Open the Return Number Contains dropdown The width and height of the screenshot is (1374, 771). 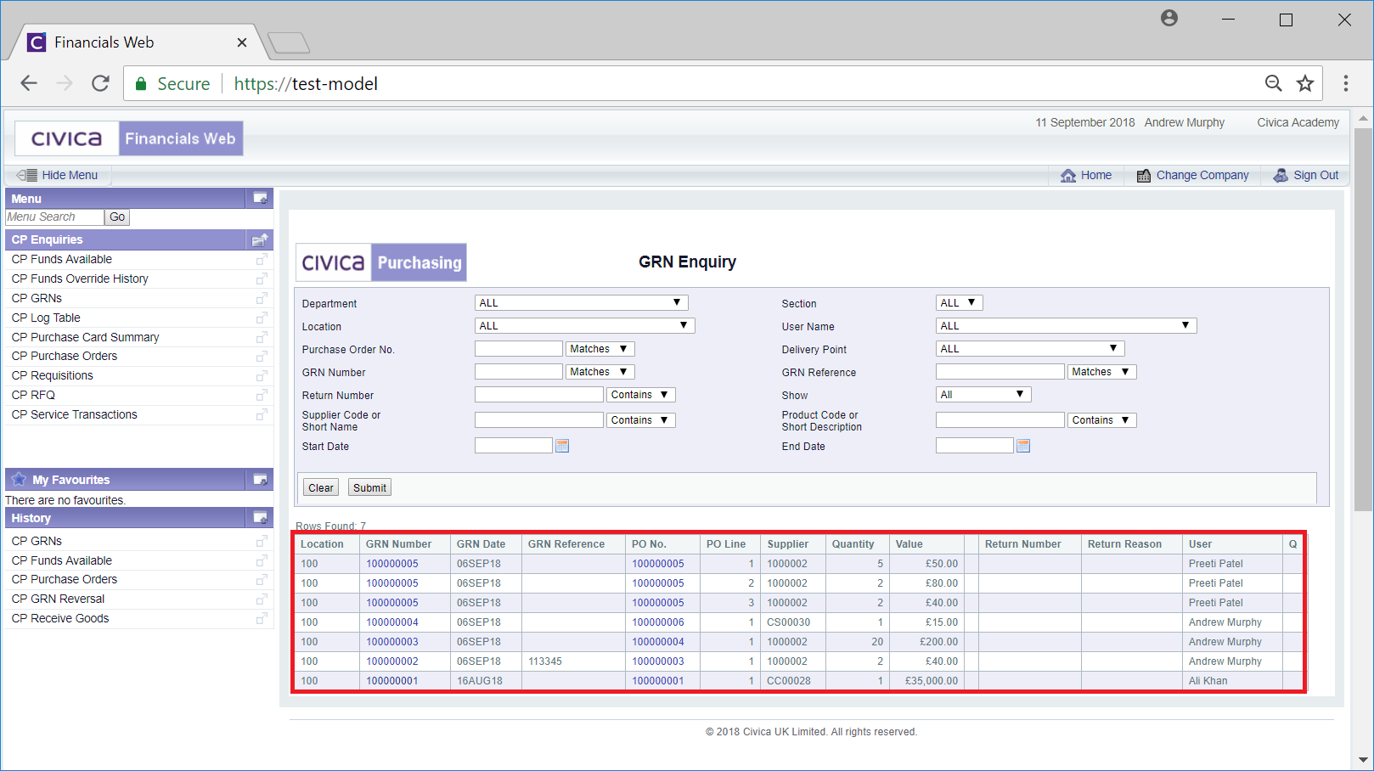[641, 395]
